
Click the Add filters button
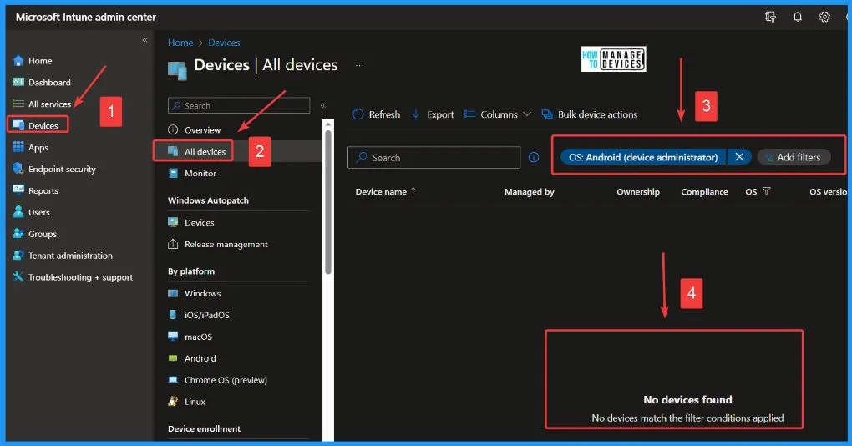(794, 157)
